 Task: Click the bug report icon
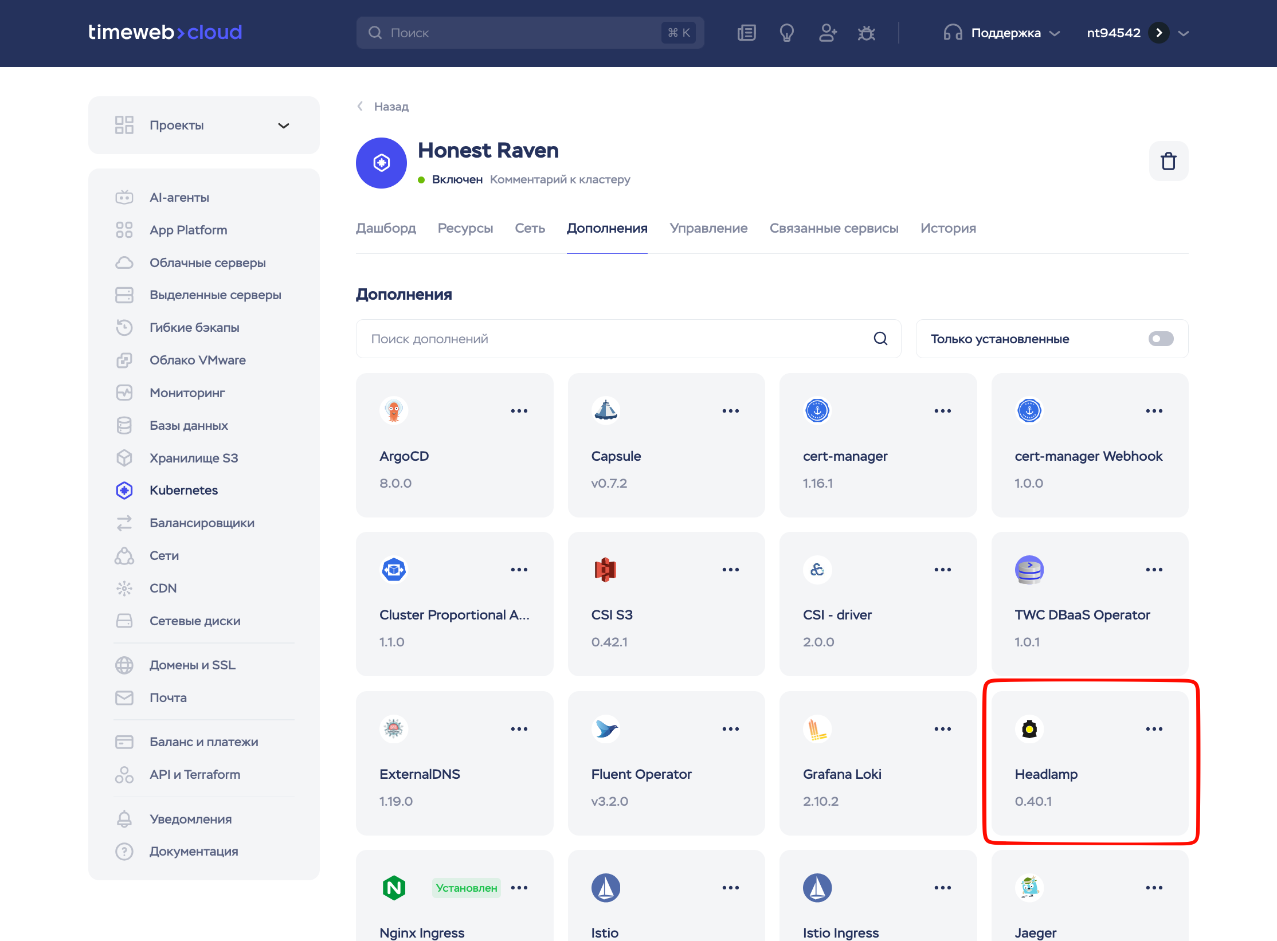[x=866, y=33]
